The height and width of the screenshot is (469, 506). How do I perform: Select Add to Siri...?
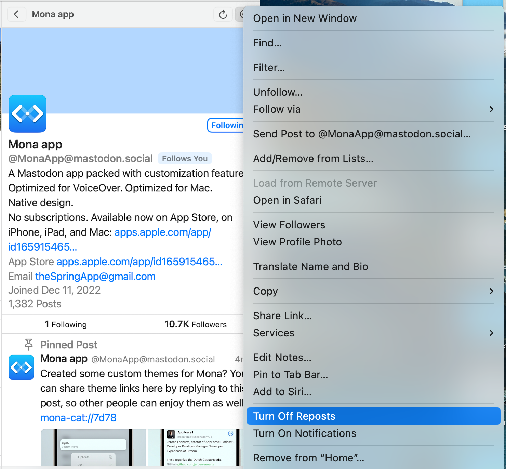coord(374,392)
